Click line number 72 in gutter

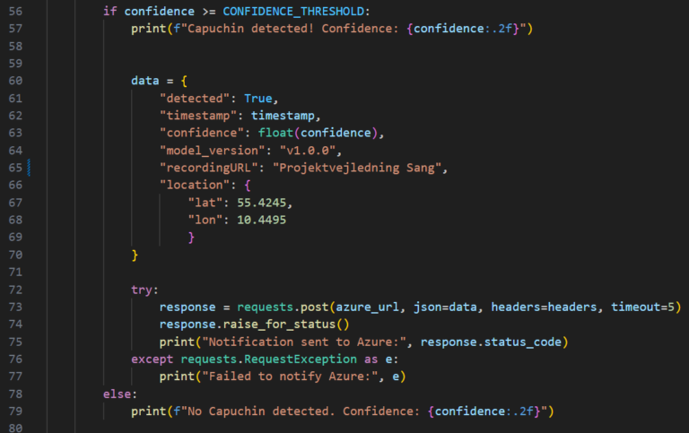pyautogui.click(x=15, y=290)
